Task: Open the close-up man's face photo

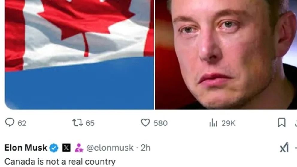Action: pyautogui.click(x=226, y=54)
